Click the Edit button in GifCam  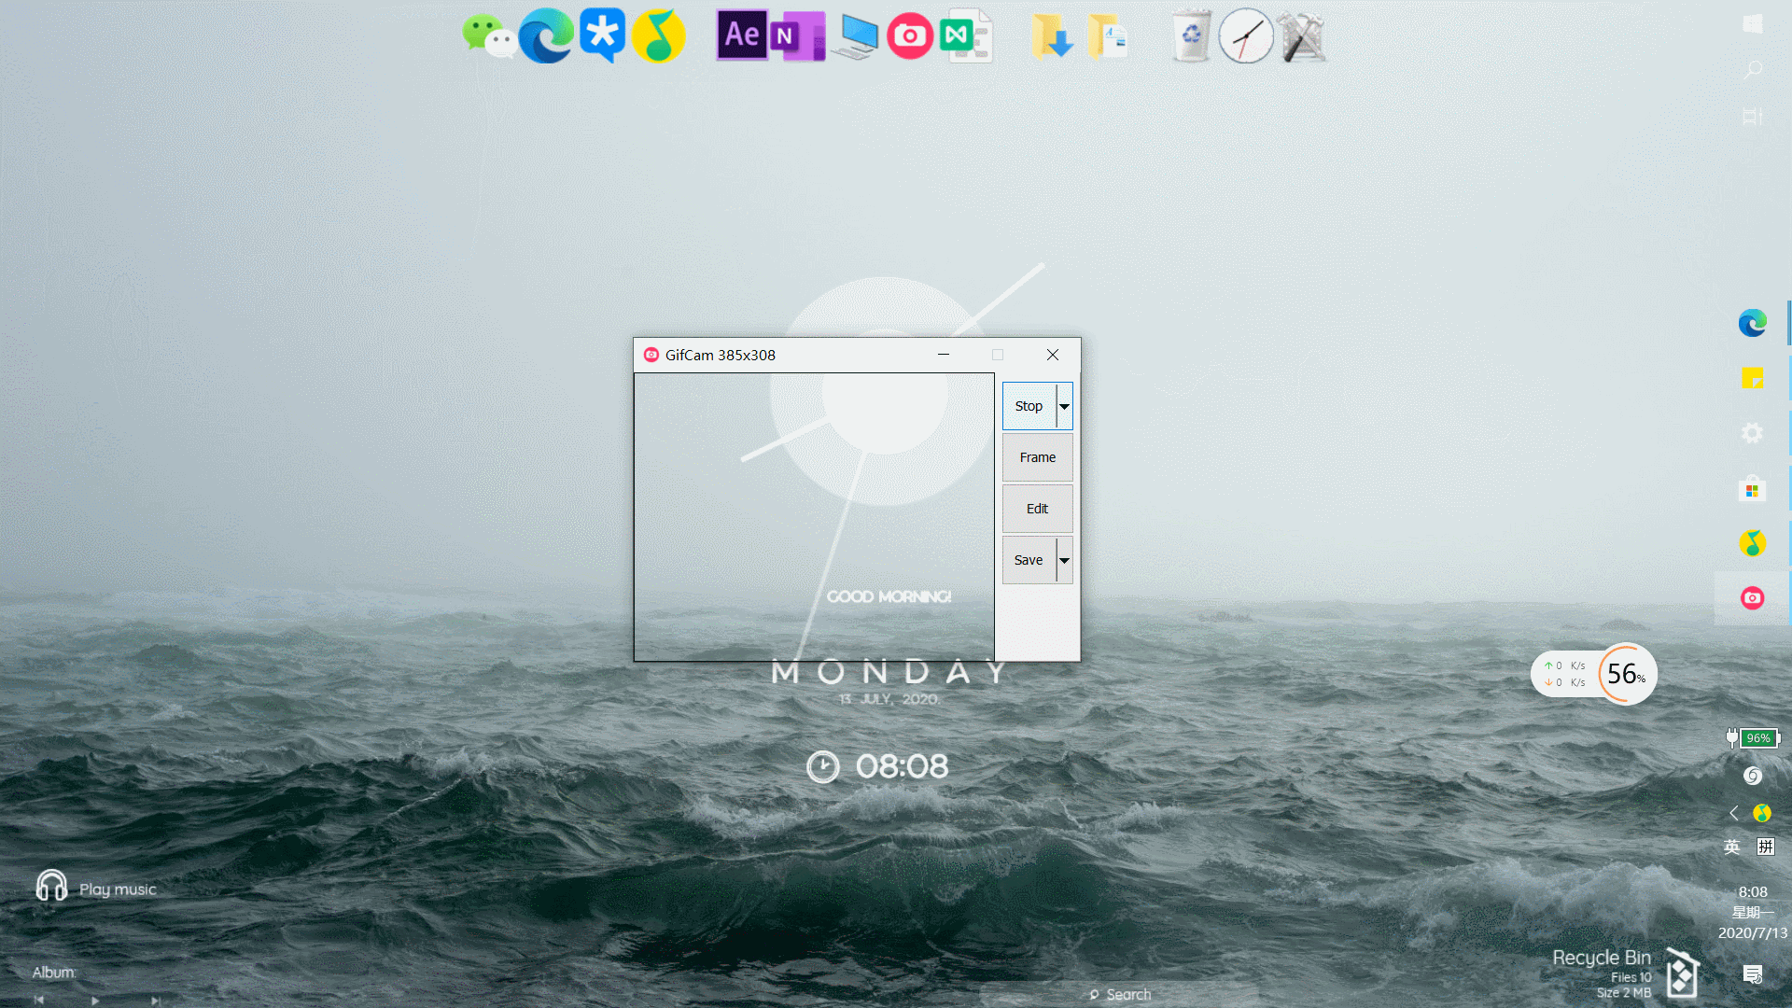(x=1038, y=509)
